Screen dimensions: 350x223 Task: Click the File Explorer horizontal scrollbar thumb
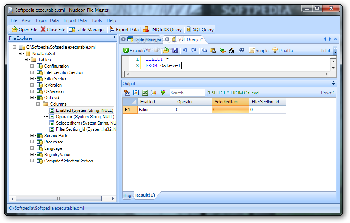[58, 199]
